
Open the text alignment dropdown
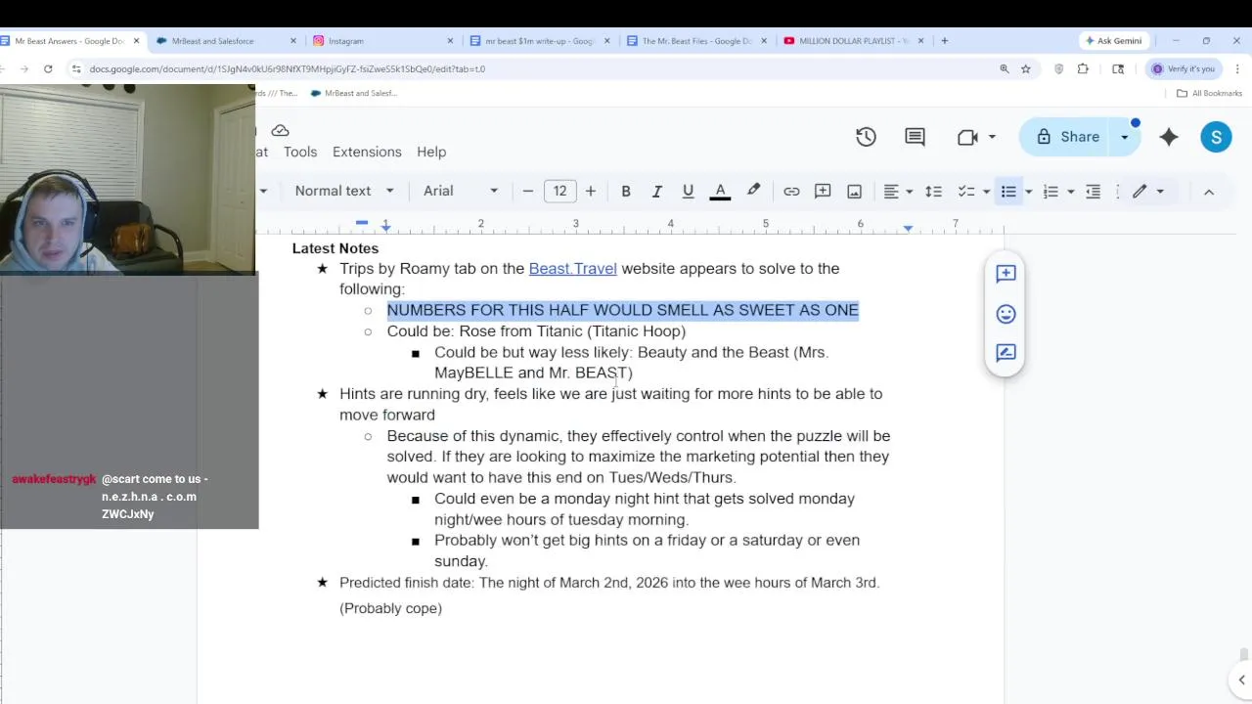(x=898, y=191)
